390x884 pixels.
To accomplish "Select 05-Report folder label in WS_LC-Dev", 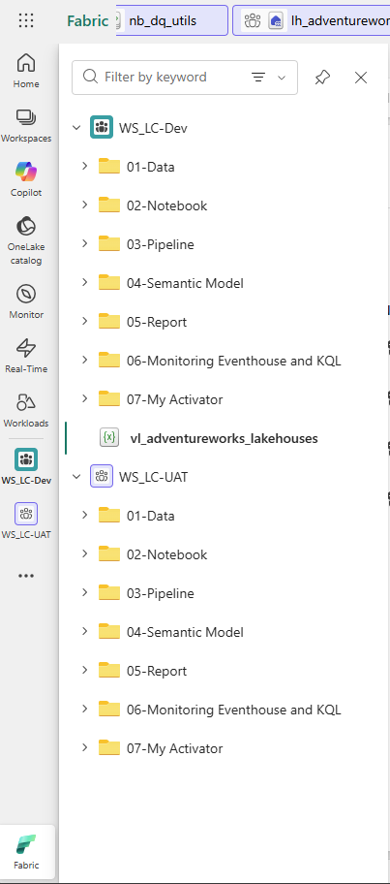I will tap(157, 322).
